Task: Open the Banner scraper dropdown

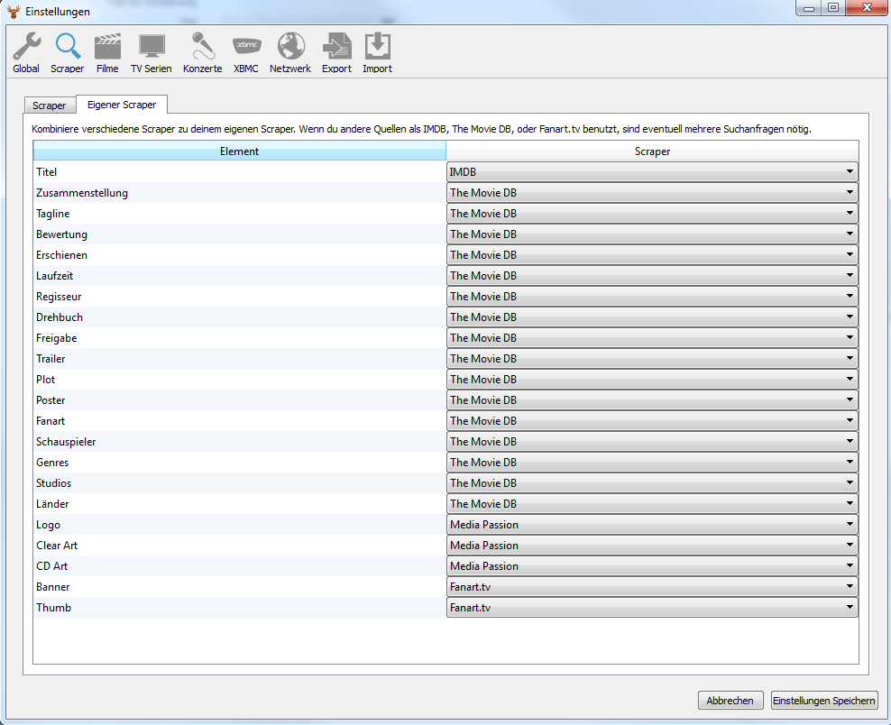Action: click(x=652, y=586)
